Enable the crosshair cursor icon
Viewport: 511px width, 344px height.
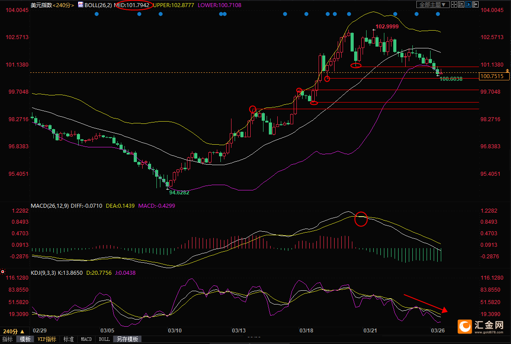454,4
